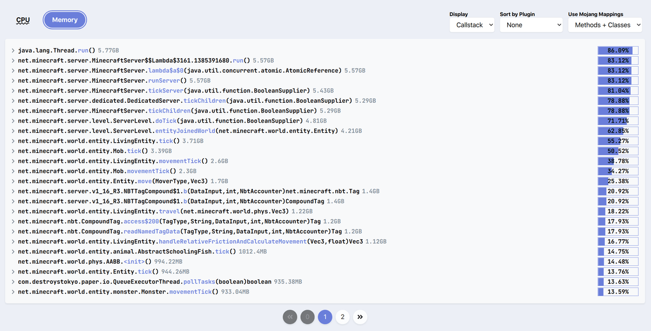Click the current page 1 button

click(x=324, y=317)
